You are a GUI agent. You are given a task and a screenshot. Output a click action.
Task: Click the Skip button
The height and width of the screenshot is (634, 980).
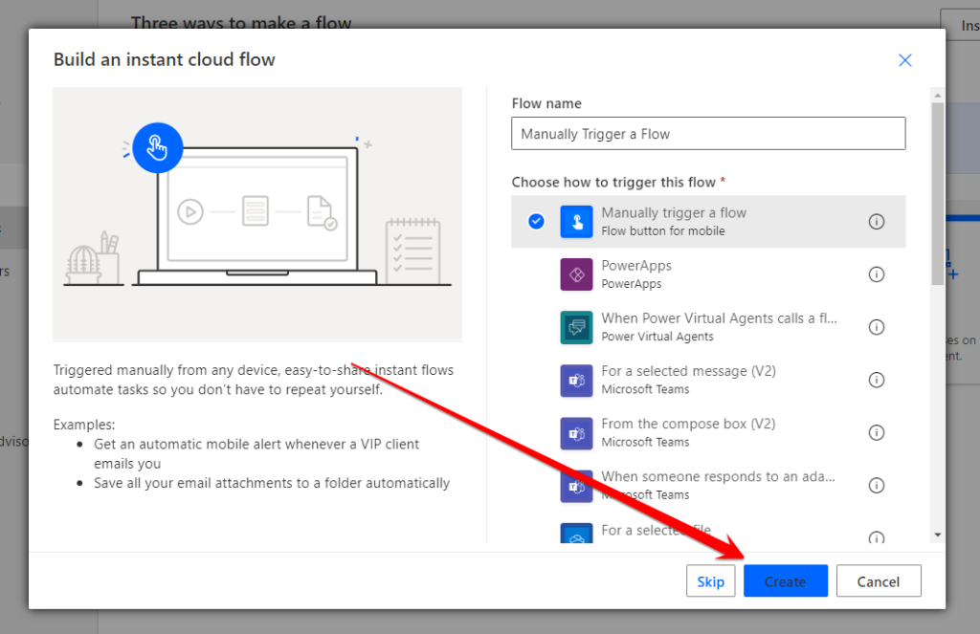click(711, 581)
